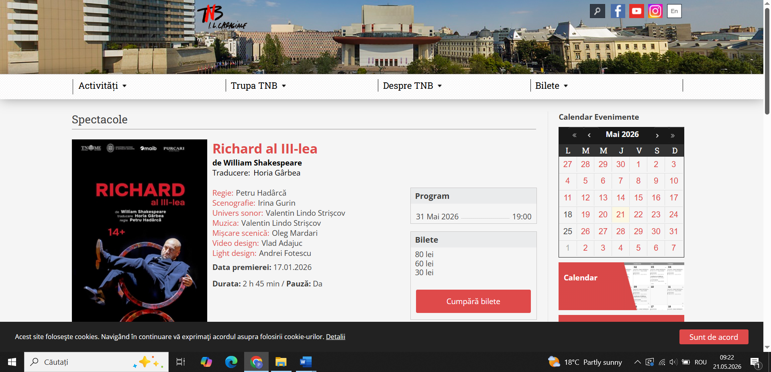Open the cookie Detalii link

pyautogui.click(x=335, y=337)
